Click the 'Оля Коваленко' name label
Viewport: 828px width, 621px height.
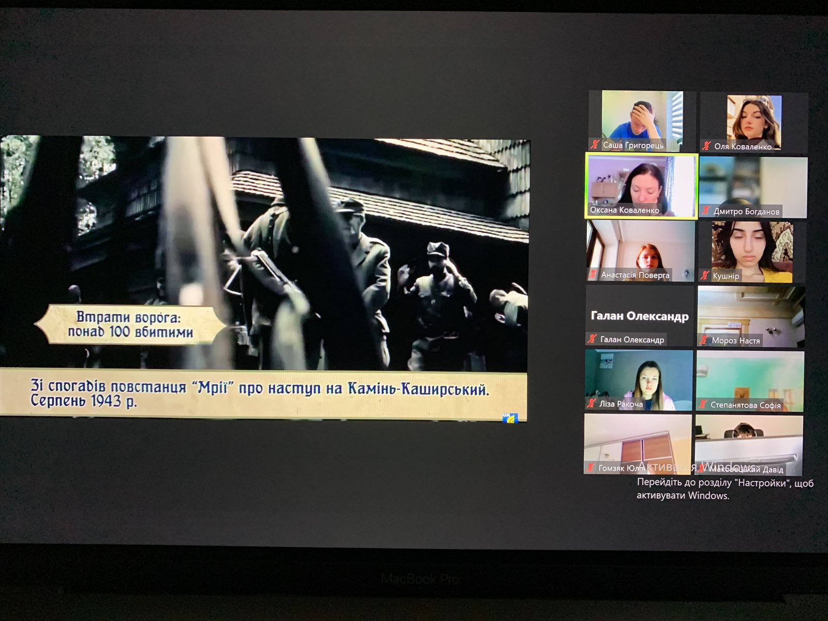point(743,146)
